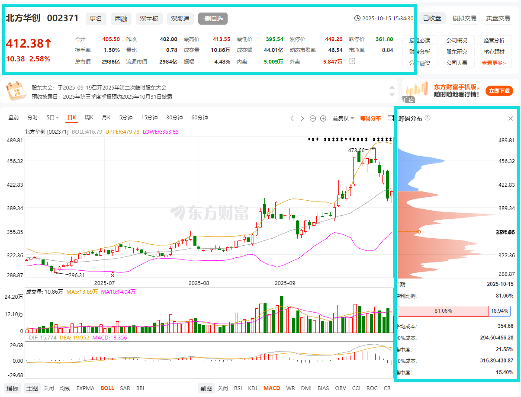Zoom in the chart with plus icon
Image resolution: width=521 pixels, height=397 pixels.
pos(324,118)
